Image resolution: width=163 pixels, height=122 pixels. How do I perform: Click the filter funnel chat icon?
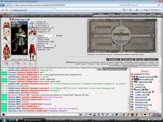[90, 115]
